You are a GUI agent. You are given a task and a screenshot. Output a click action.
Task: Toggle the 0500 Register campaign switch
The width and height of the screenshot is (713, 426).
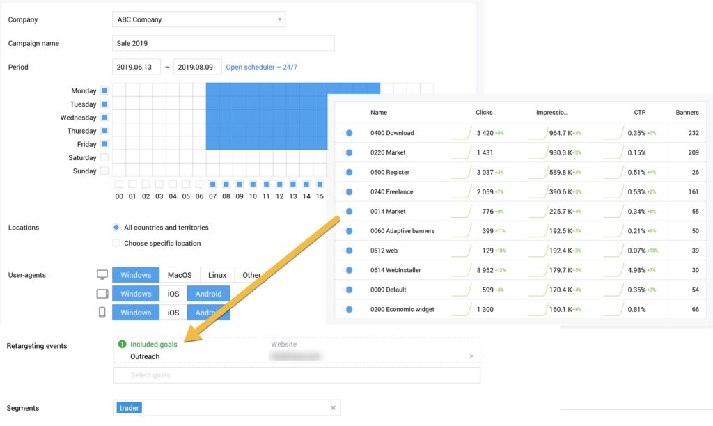(x=347, y=172)
